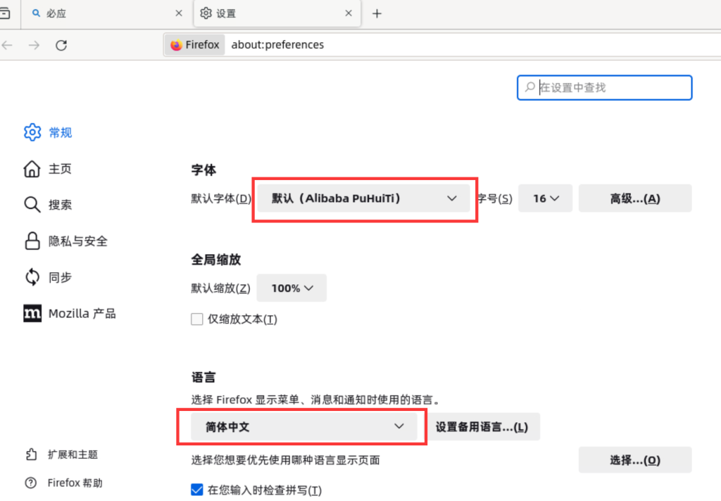Click the back navigation arrow
The image size is (721, 501).
[7, 45]
